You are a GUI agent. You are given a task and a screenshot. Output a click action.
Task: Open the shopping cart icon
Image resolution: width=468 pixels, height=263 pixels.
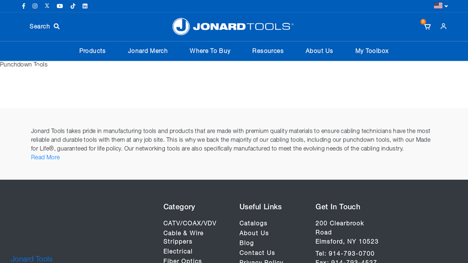click(x=427, y=26)
